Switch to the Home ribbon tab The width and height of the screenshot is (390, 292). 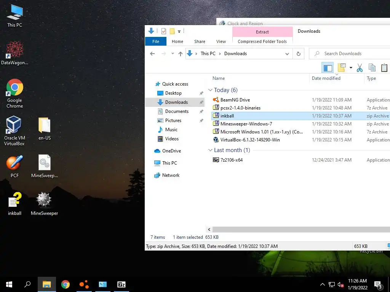click(177, 41)
